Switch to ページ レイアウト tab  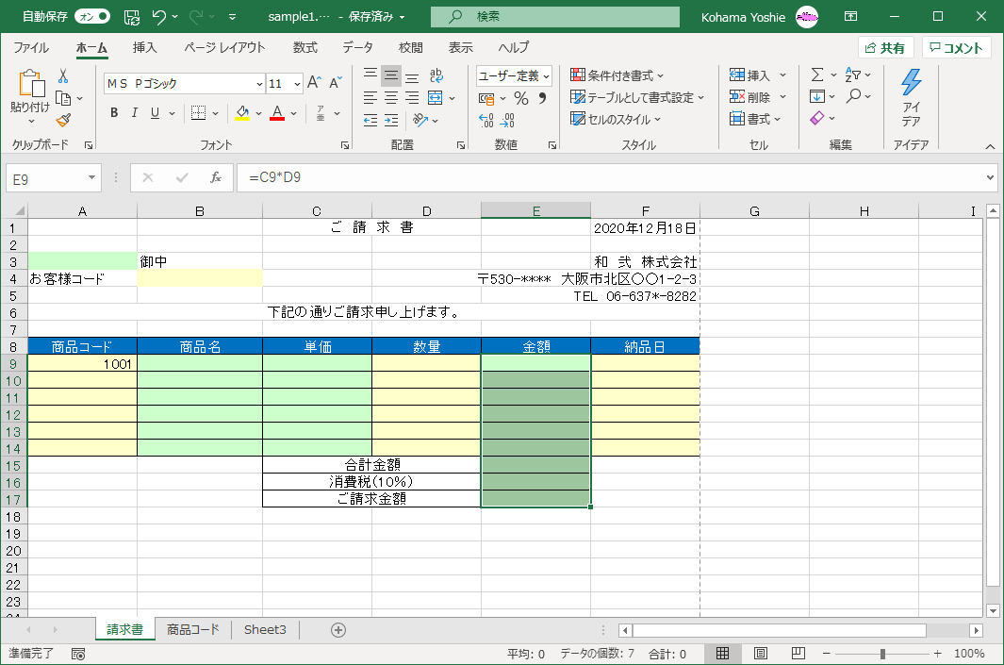point(224,47)
